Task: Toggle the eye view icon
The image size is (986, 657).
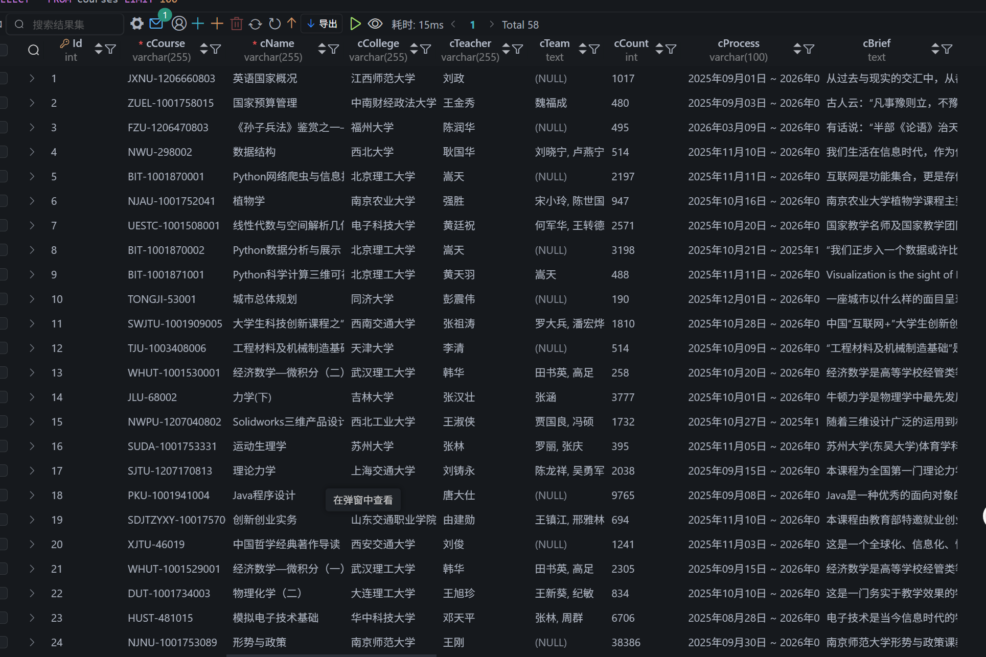Action: pyautogui.click(x=375, y=24)
